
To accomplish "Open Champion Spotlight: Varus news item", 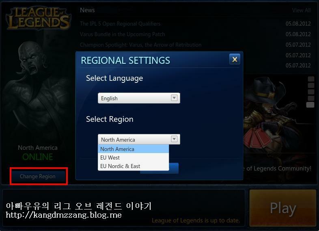I will pyautogui.click(x=140, y=45).
